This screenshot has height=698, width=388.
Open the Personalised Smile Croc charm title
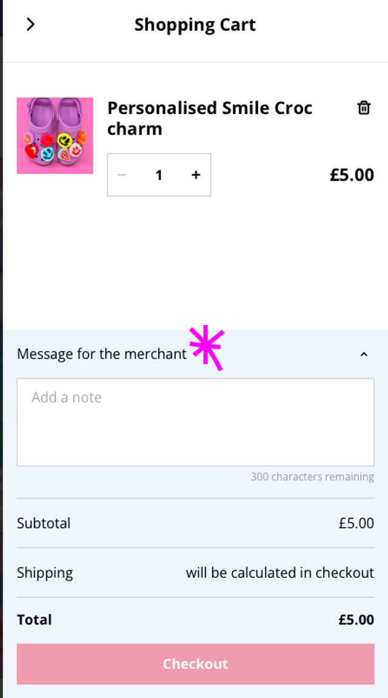click(x=209, y=118)
